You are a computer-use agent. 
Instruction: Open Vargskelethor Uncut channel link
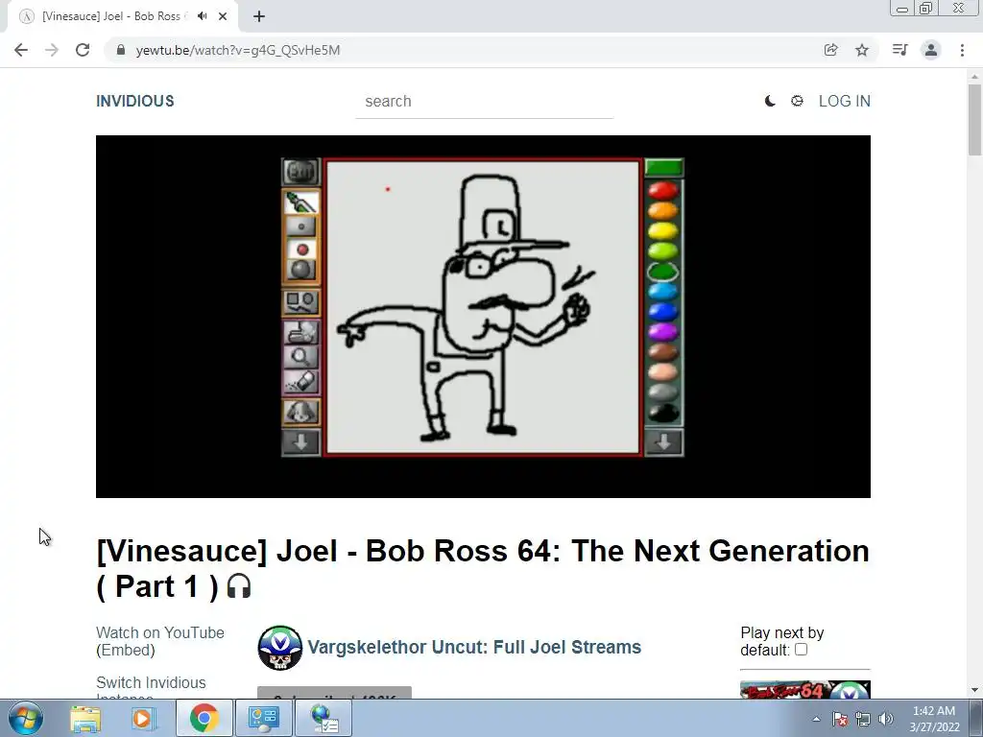click(474, 647)
